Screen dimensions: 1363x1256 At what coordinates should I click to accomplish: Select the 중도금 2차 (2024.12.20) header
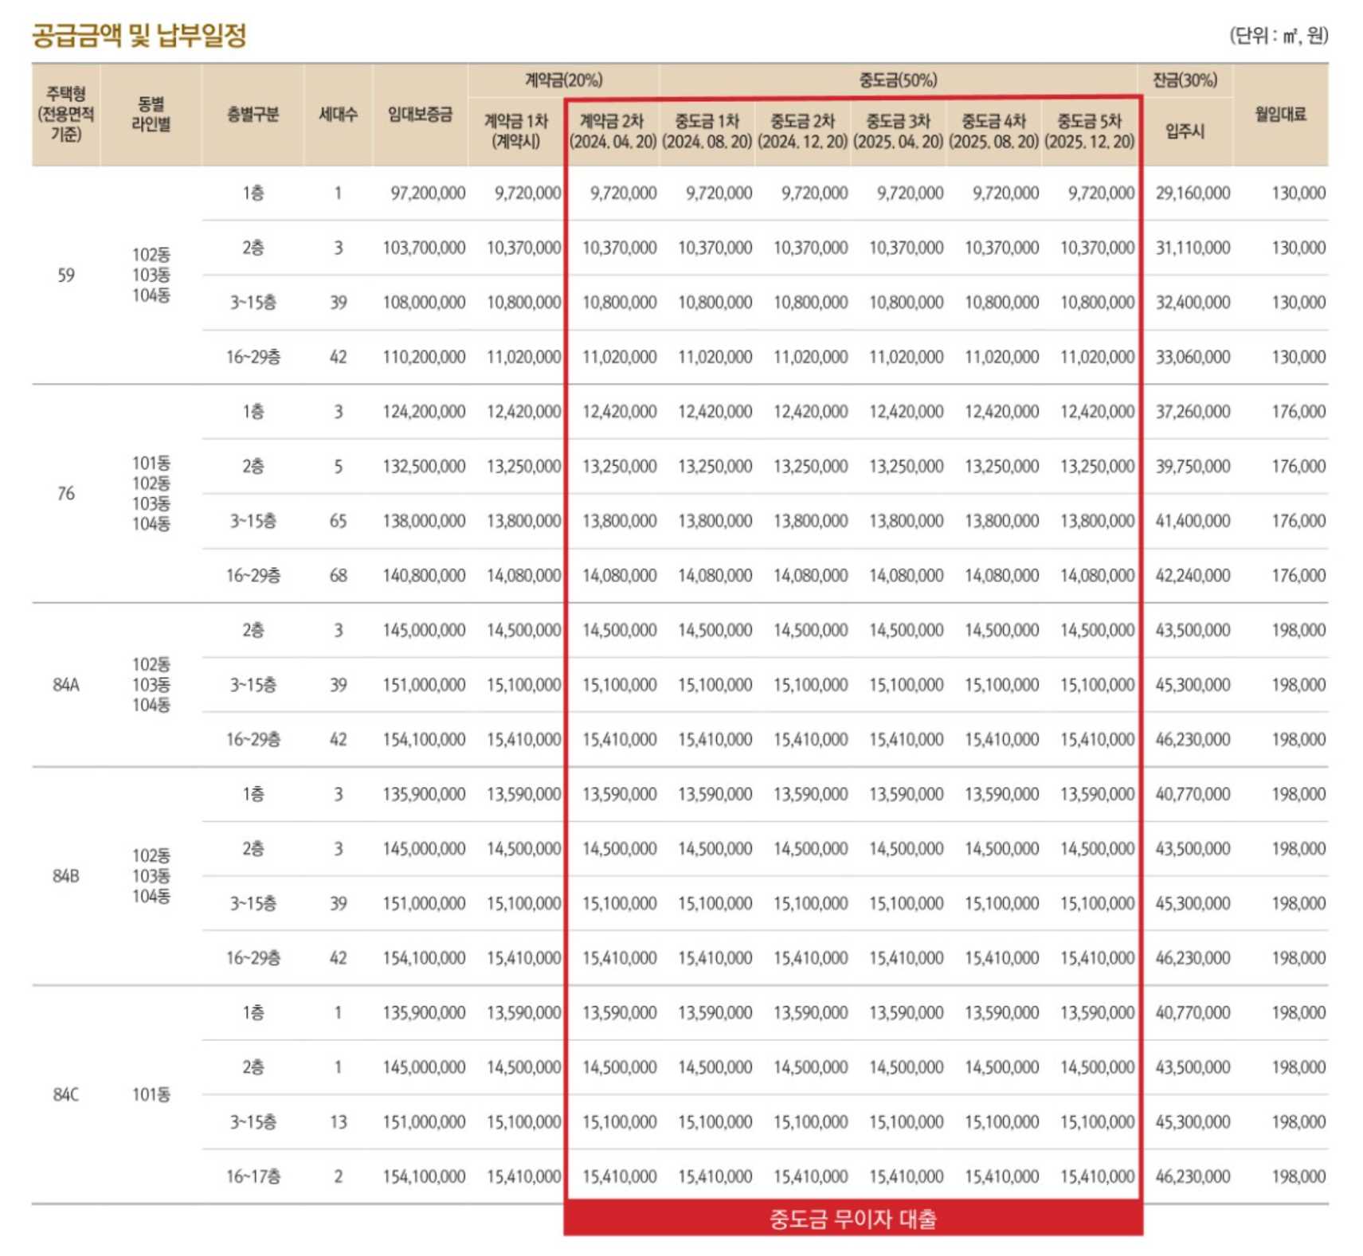pos(803,131)
